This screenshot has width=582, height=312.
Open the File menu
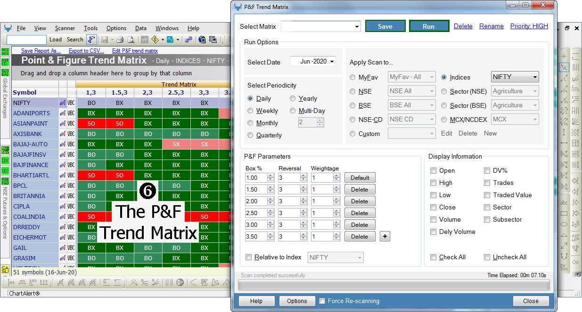tap(21, 28)
